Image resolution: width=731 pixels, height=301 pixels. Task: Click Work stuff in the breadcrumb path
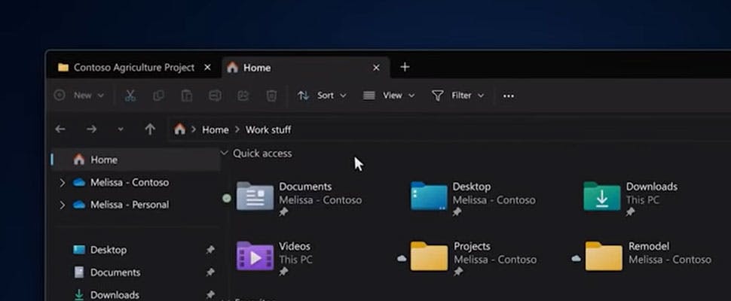268,129
